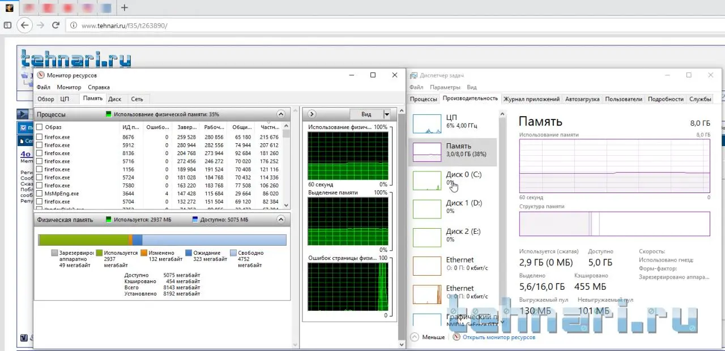Click the Структура памяти composition bar
Screen dimensions: 725x351
(615, 224)
